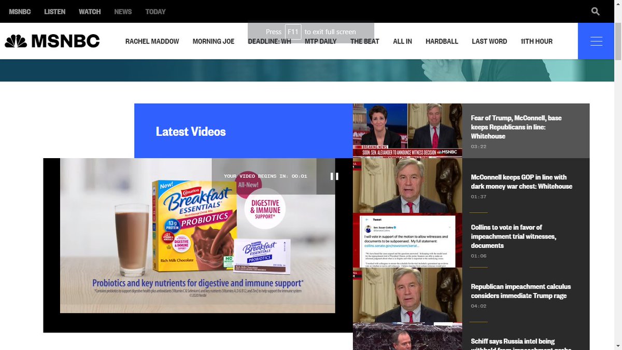Click 'YOUR VIDEO BEGINS IN' countdown text
The height and width of the screenshot is (350, 622).
coord(265,176)
